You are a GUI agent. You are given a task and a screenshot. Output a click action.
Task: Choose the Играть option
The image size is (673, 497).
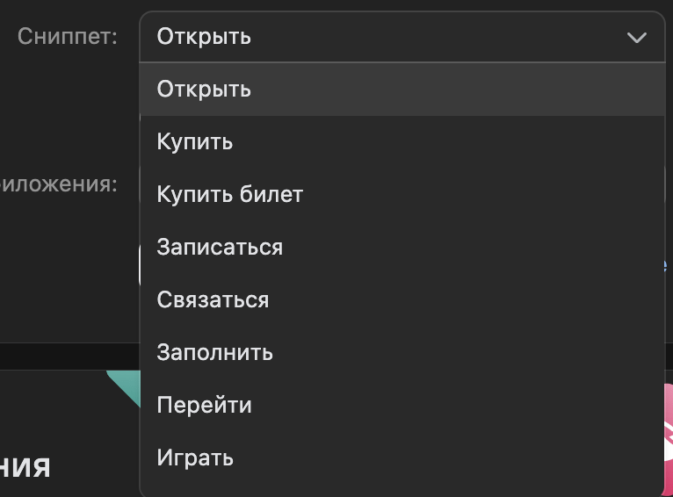(x=195, y=458)
